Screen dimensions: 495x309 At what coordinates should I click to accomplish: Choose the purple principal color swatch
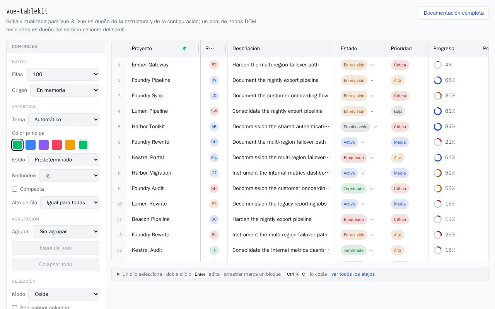[44, 145]
